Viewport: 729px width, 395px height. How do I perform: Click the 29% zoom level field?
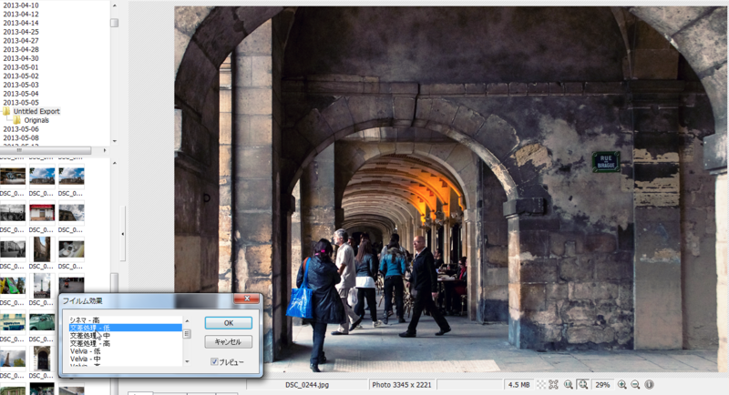point(602,385)
